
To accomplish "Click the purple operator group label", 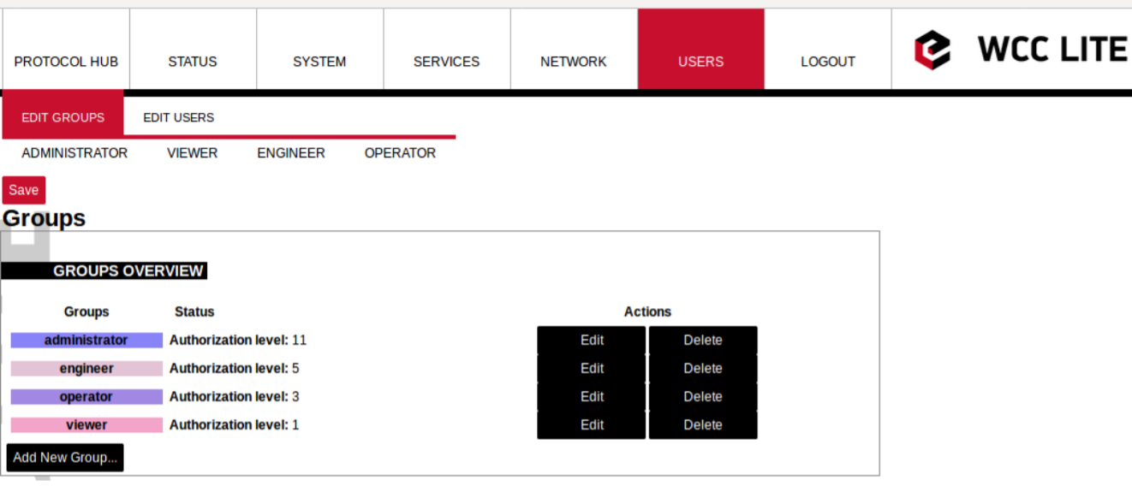I will click(86, 397).
